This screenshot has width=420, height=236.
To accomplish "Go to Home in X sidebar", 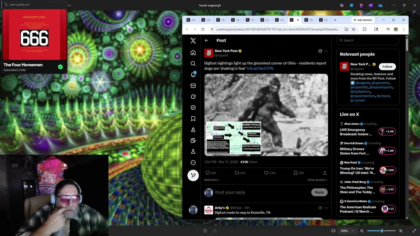I will click(193, 53).
